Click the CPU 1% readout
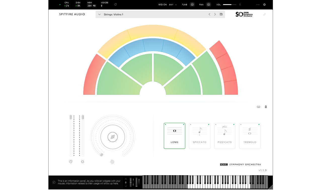 click(67, 4)
